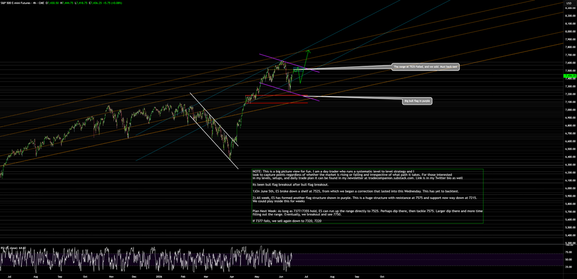Click the 2026 label on the time axis
This screenshot has width=577, height=279.
point(159,277)
